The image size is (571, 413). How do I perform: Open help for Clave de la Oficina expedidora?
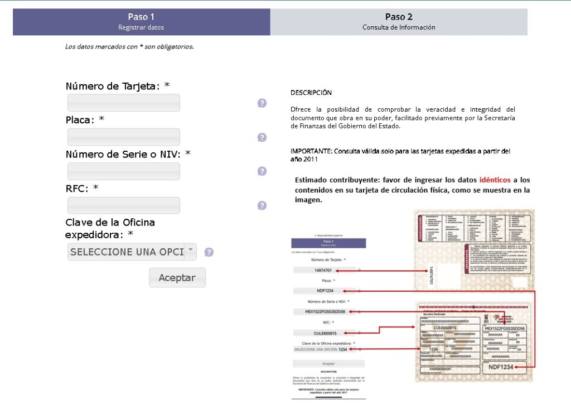(209, 252)
